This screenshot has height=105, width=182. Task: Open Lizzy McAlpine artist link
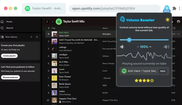[65, 50]
